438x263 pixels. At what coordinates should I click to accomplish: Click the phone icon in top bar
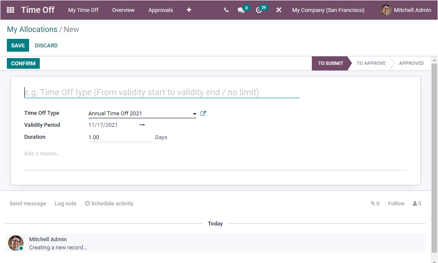click(226, 10)
